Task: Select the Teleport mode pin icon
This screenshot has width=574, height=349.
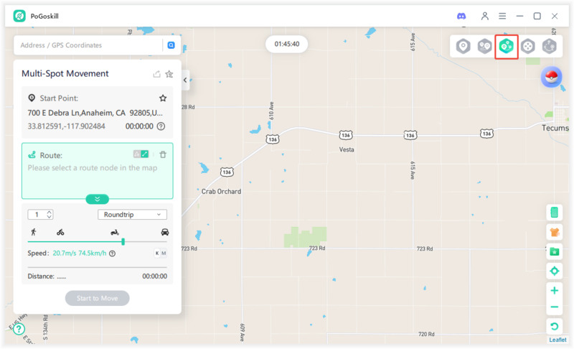Action: [464, 46]
